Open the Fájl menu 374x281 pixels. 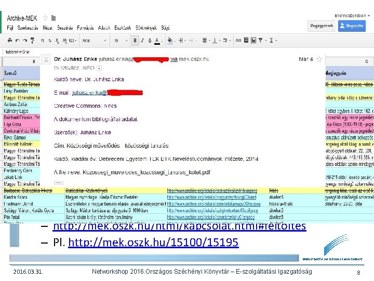[10, 28]
